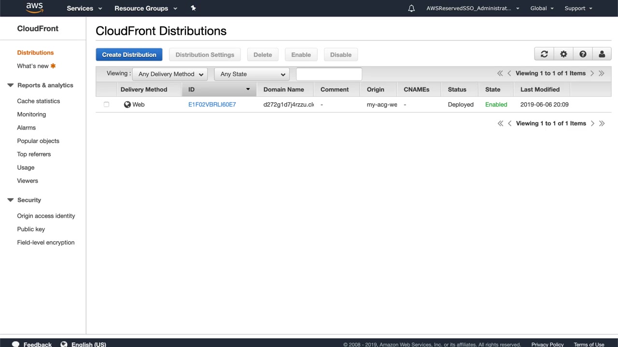Open What's new in the sidebar

pyautogui.click(x=33, y=66)
